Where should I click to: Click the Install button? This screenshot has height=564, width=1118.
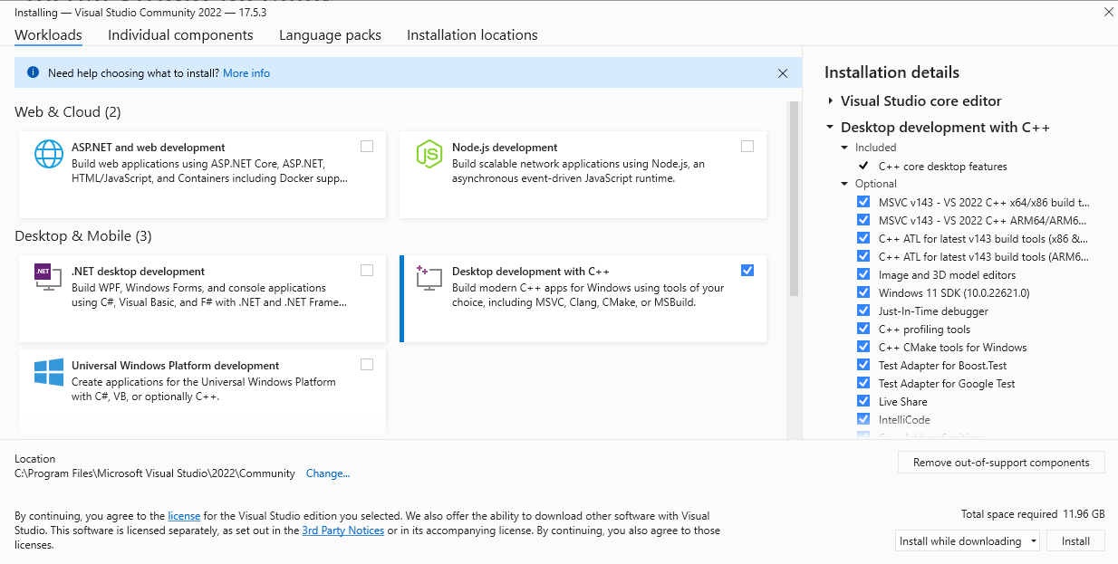pyautogui.click(x=1075, y=541)
